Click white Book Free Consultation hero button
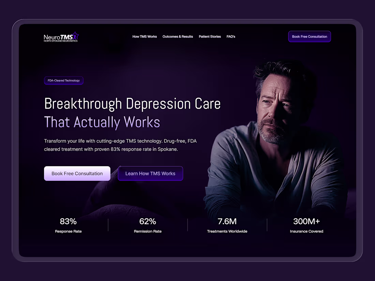This screenshot has height=281, width=375. [77, 173]
